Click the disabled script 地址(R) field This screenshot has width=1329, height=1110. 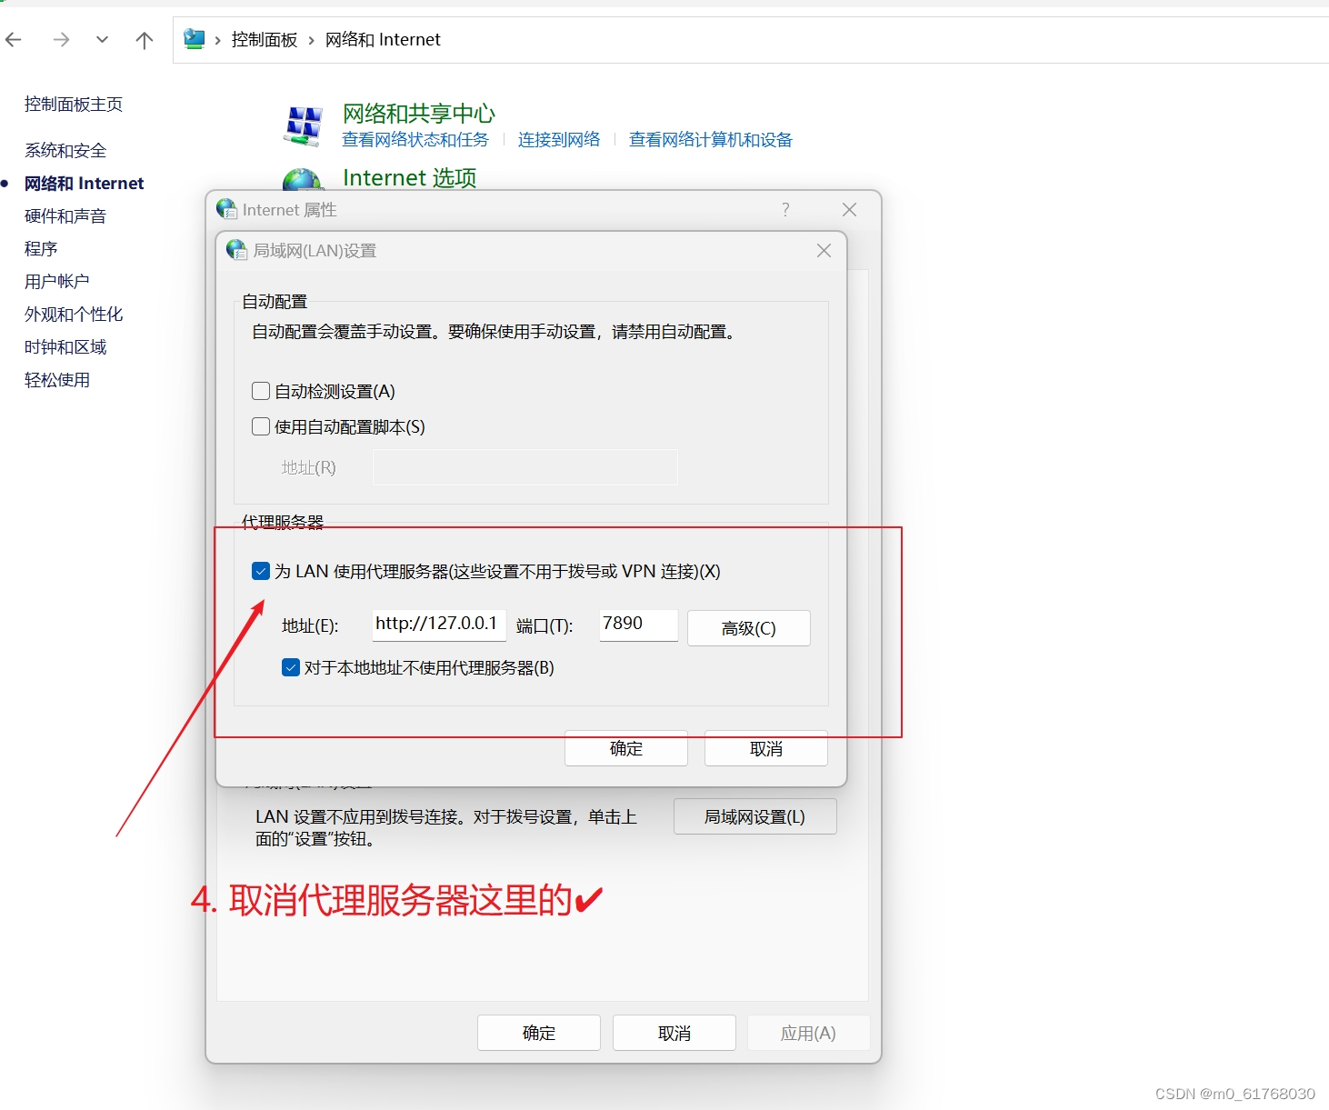pyautogui.click(x=525, y=467)
